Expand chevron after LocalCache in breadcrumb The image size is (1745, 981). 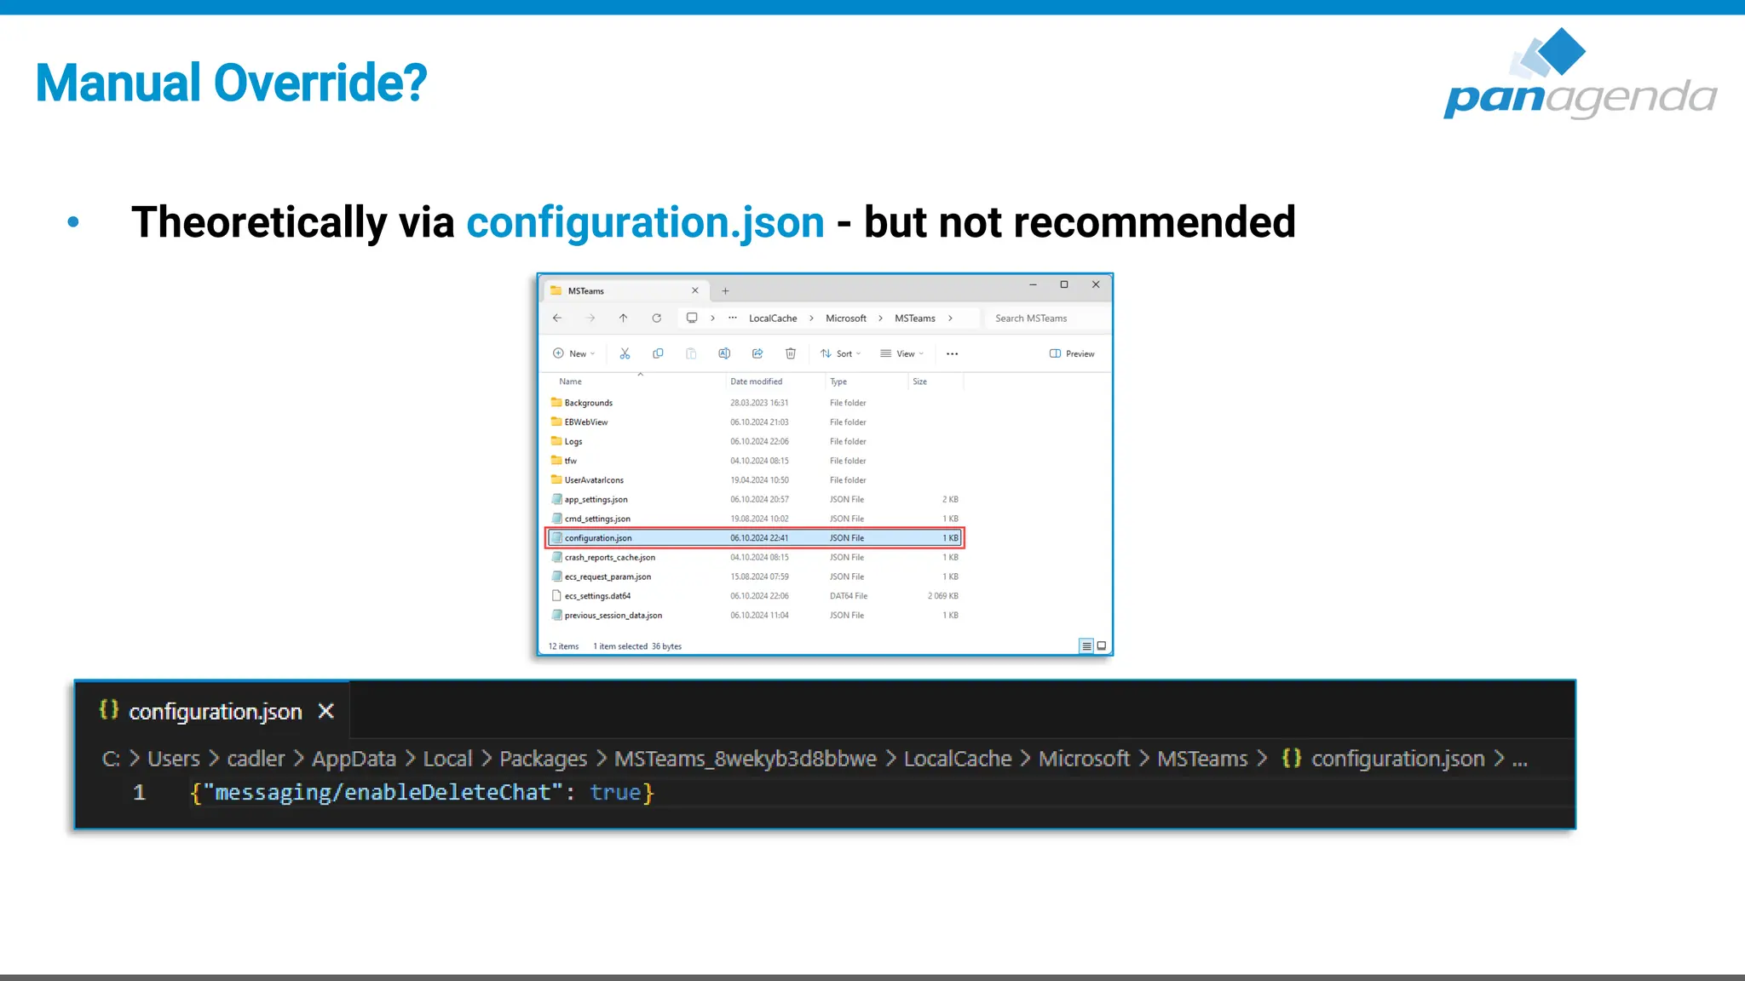point(812,318)
